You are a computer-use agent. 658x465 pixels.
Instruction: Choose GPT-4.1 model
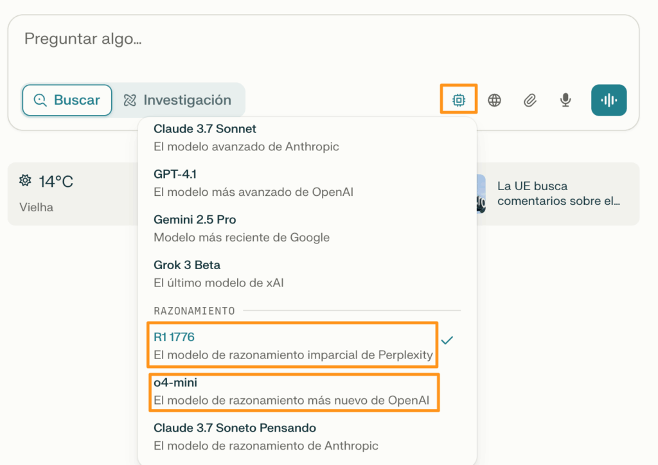pyautogui.click(x=307, y=183)
